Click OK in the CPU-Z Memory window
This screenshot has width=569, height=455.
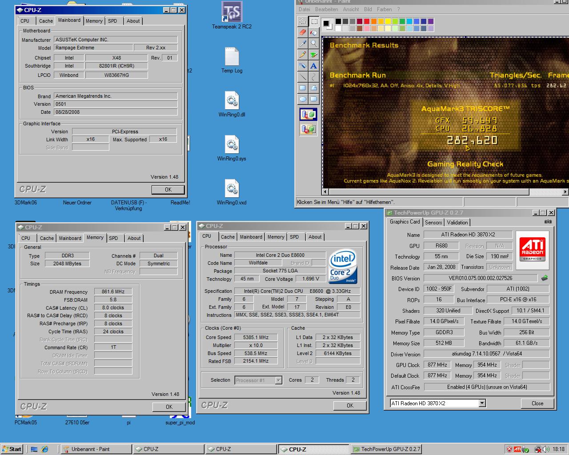coord(169,407)
